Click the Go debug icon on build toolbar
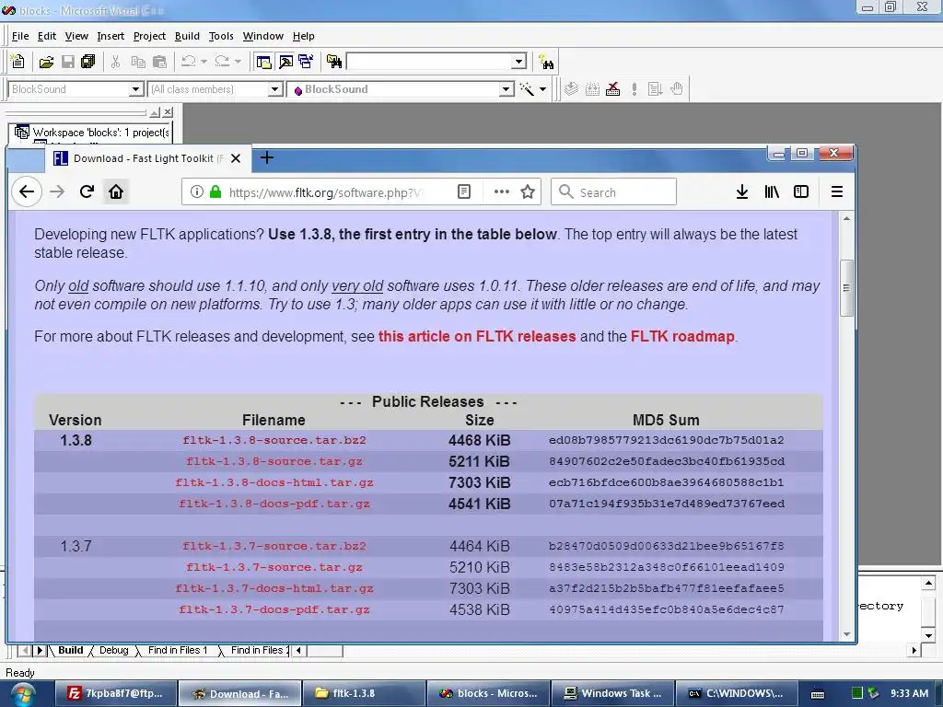The image size is (943, 707). pos(656,89)
